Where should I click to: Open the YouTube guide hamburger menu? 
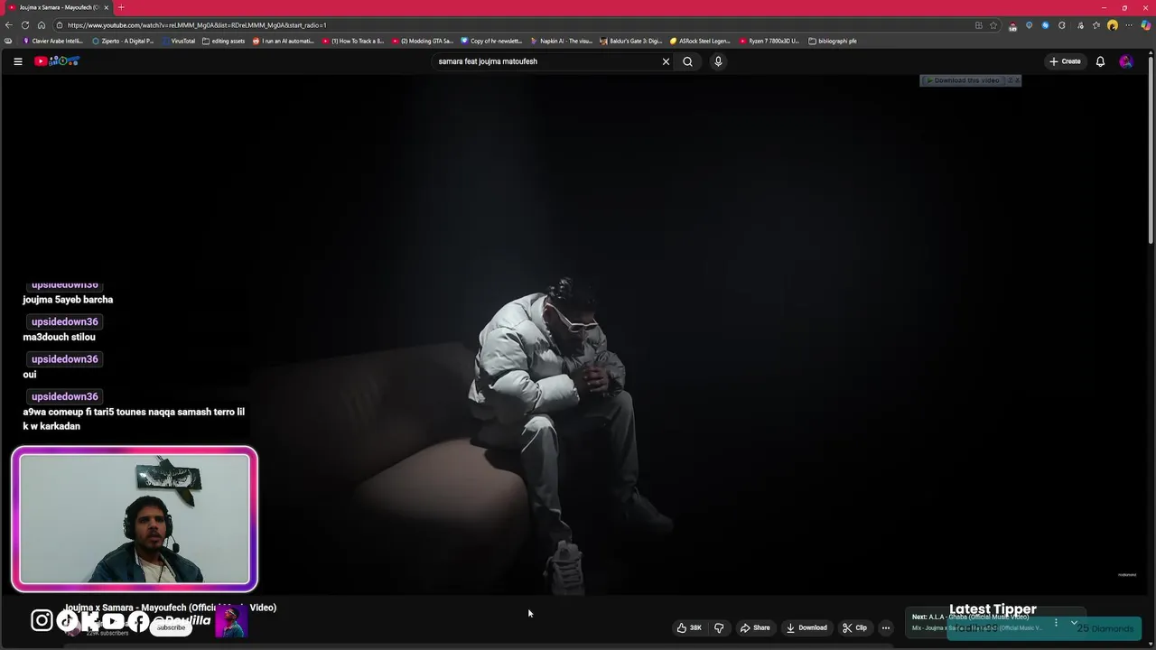click(17, 61)
